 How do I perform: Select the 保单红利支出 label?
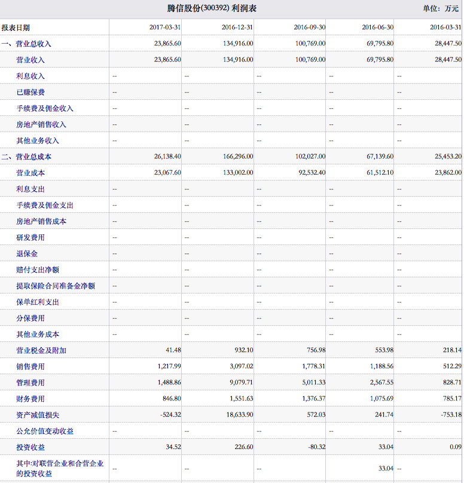click(37, 302)
